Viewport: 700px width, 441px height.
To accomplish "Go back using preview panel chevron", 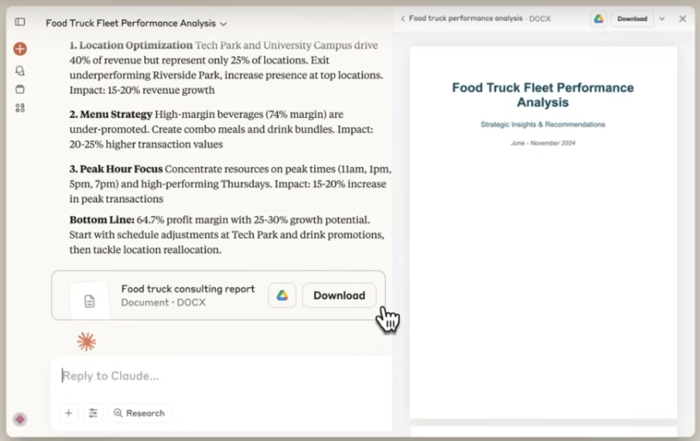I will [403, 19].
